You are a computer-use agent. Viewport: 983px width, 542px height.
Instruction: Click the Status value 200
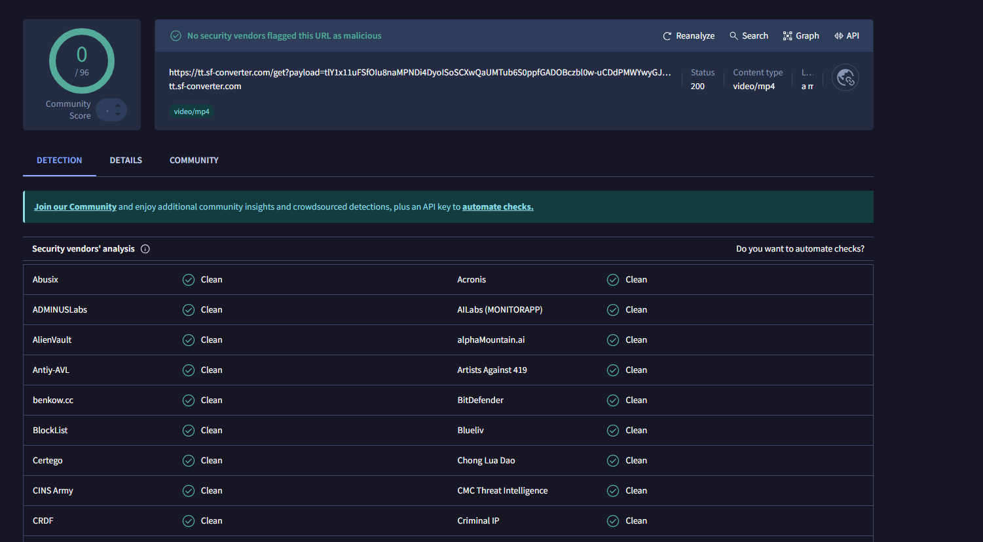pos(697,87)
